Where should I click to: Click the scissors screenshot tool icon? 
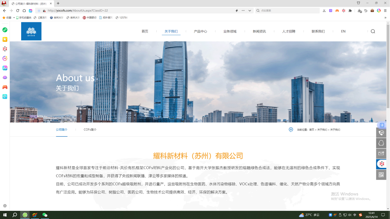click(x=324, y=11)
